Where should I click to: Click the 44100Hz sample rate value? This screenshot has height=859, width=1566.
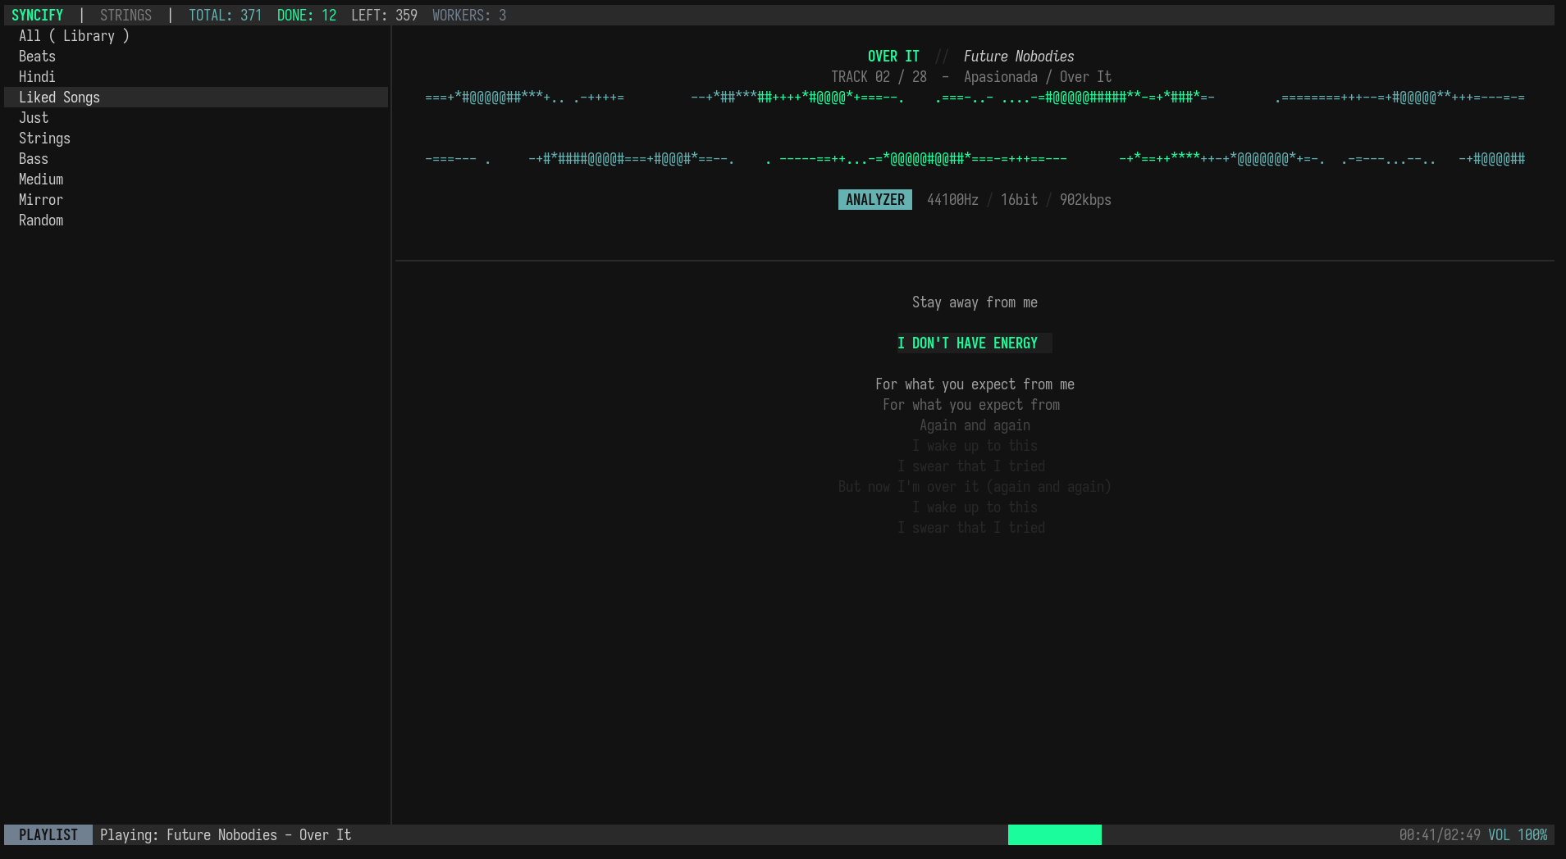pyautogui.click(x=952, y=200)
